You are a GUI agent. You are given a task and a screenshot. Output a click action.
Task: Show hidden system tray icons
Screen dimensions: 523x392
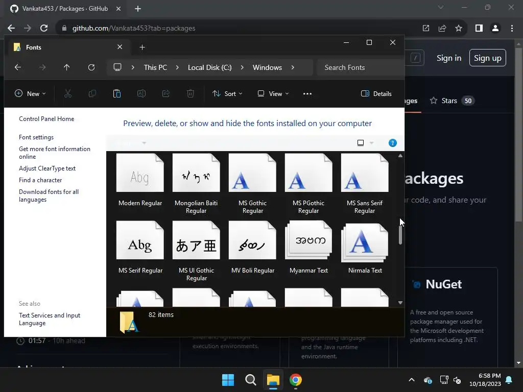(412, 380)
